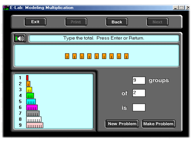Viewport: 192px width, 141px height.
Task: Select the orange 2-unit bar
Action: pos(28,84)
